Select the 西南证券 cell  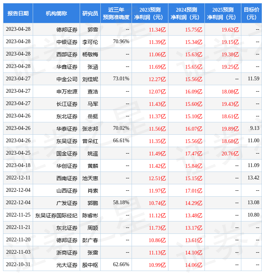point(67,178)
